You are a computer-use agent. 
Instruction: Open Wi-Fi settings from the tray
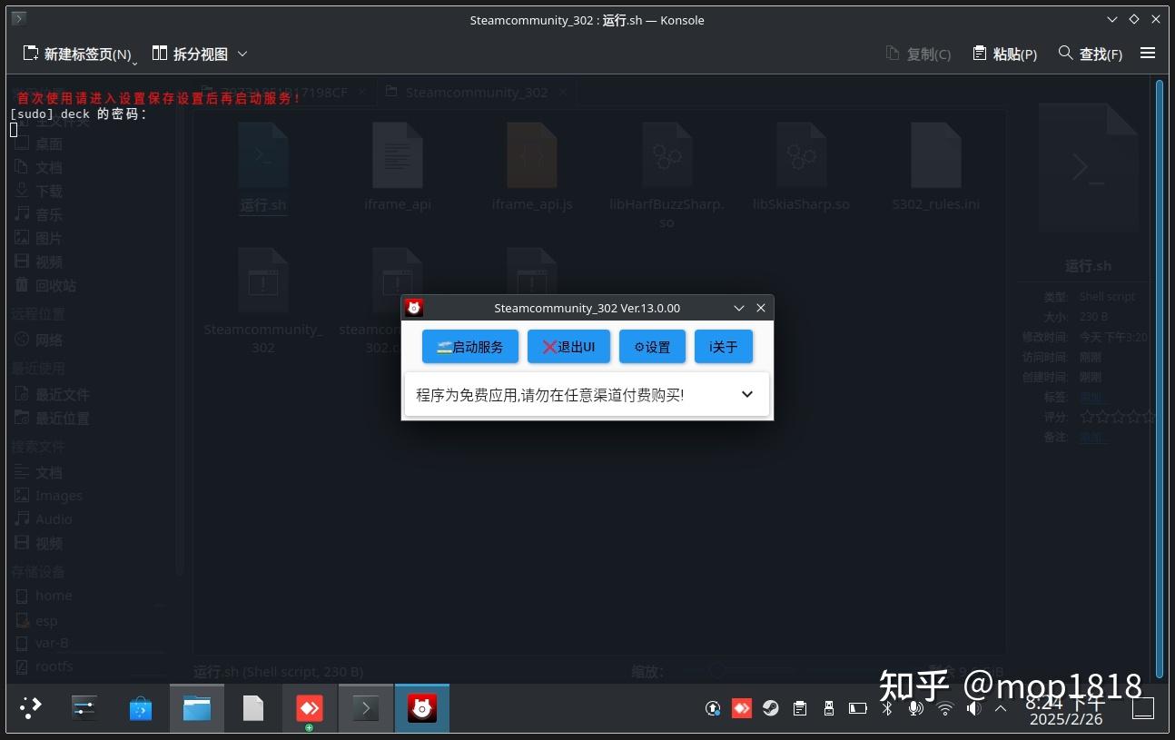click(x=944, y=707)
